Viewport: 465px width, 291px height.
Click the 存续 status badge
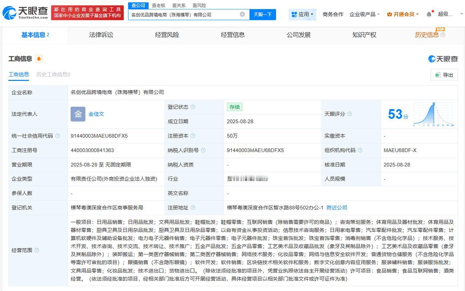coord(235,107)
